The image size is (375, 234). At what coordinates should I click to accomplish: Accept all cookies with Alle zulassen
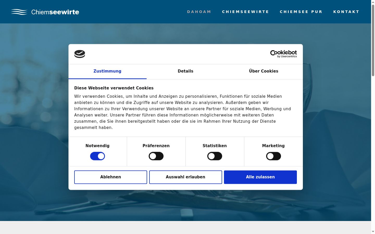click(x=260, y=177)
